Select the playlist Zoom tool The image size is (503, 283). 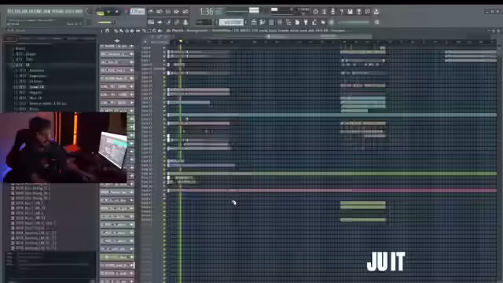point(154,31)
